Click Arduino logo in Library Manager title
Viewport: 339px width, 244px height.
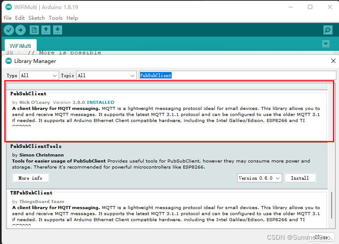coord(9,61)
